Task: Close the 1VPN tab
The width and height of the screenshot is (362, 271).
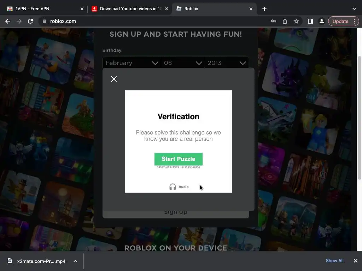Action: pyautogui.click(x=82, y=9)
